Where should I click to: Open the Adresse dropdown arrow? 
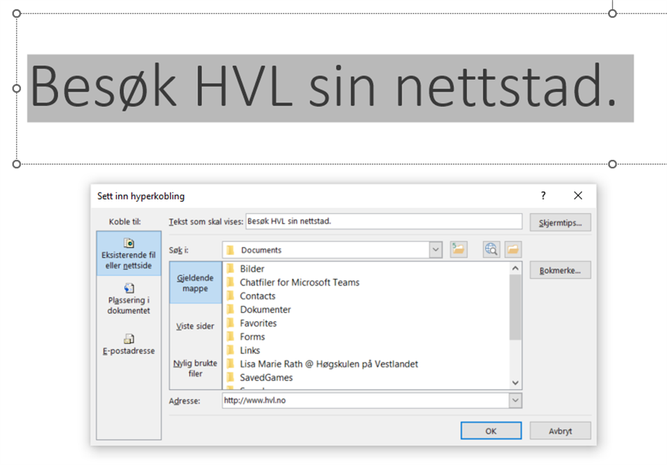click(515, 400)
